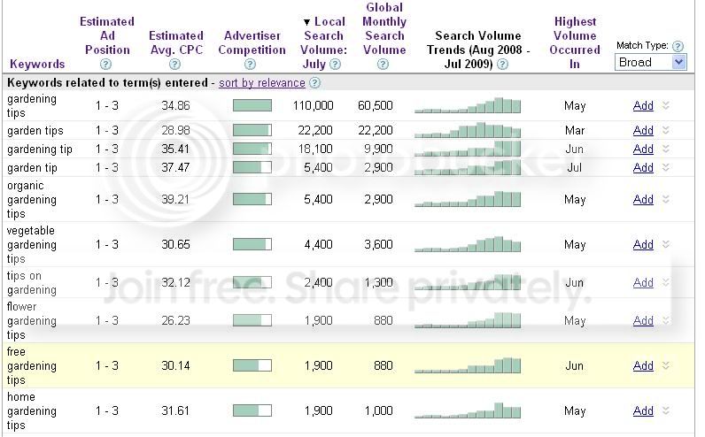Expand chevron next to Add for gardening tips
This screenshot has height=437, width=705.
[666, 105]
